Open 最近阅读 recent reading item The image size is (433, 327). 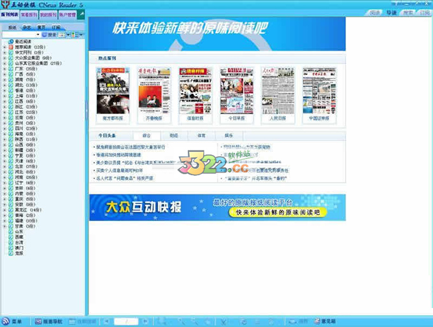coord(23,41)
